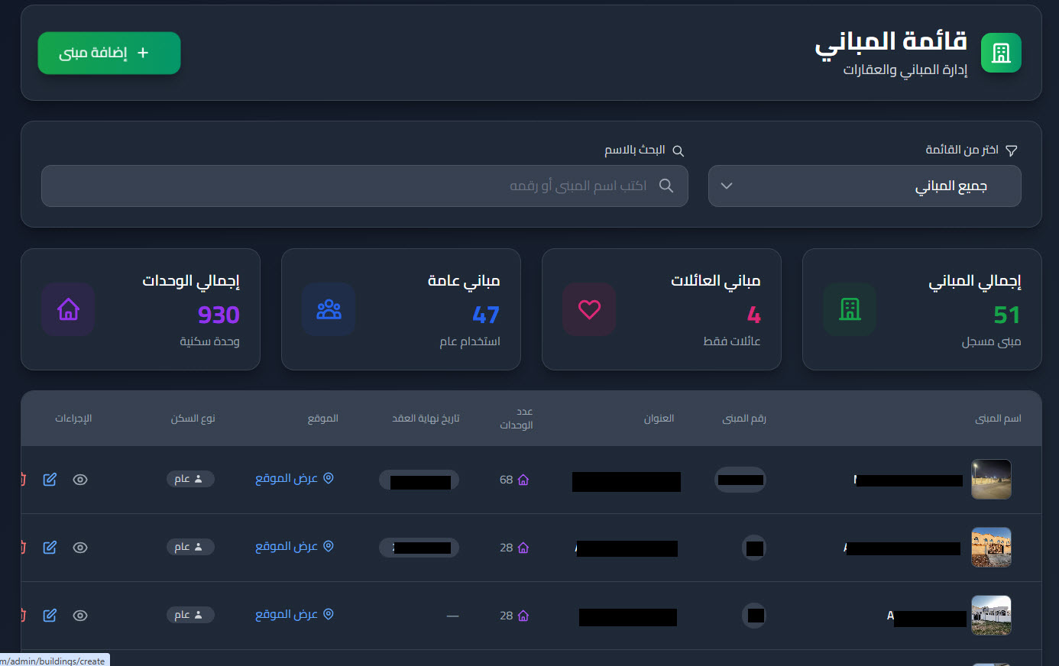Click the family buildings value 4
The image size is (1059, 666).
click(x=754, y=315)
